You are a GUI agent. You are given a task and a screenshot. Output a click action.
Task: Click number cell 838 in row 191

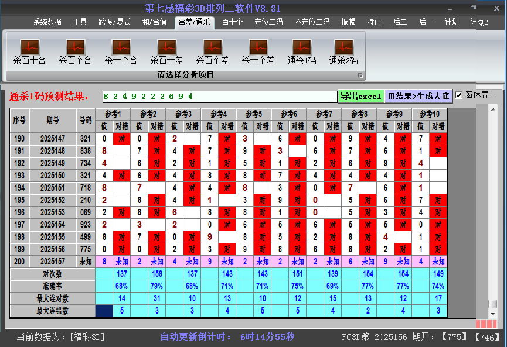pyautogui.click(x=86, y=151)
